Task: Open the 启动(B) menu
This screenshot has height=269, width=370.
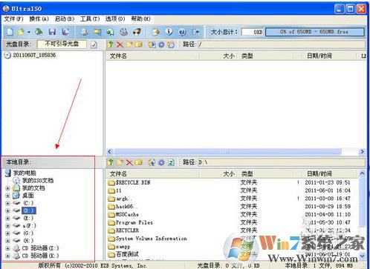Action: click(65, 19)
